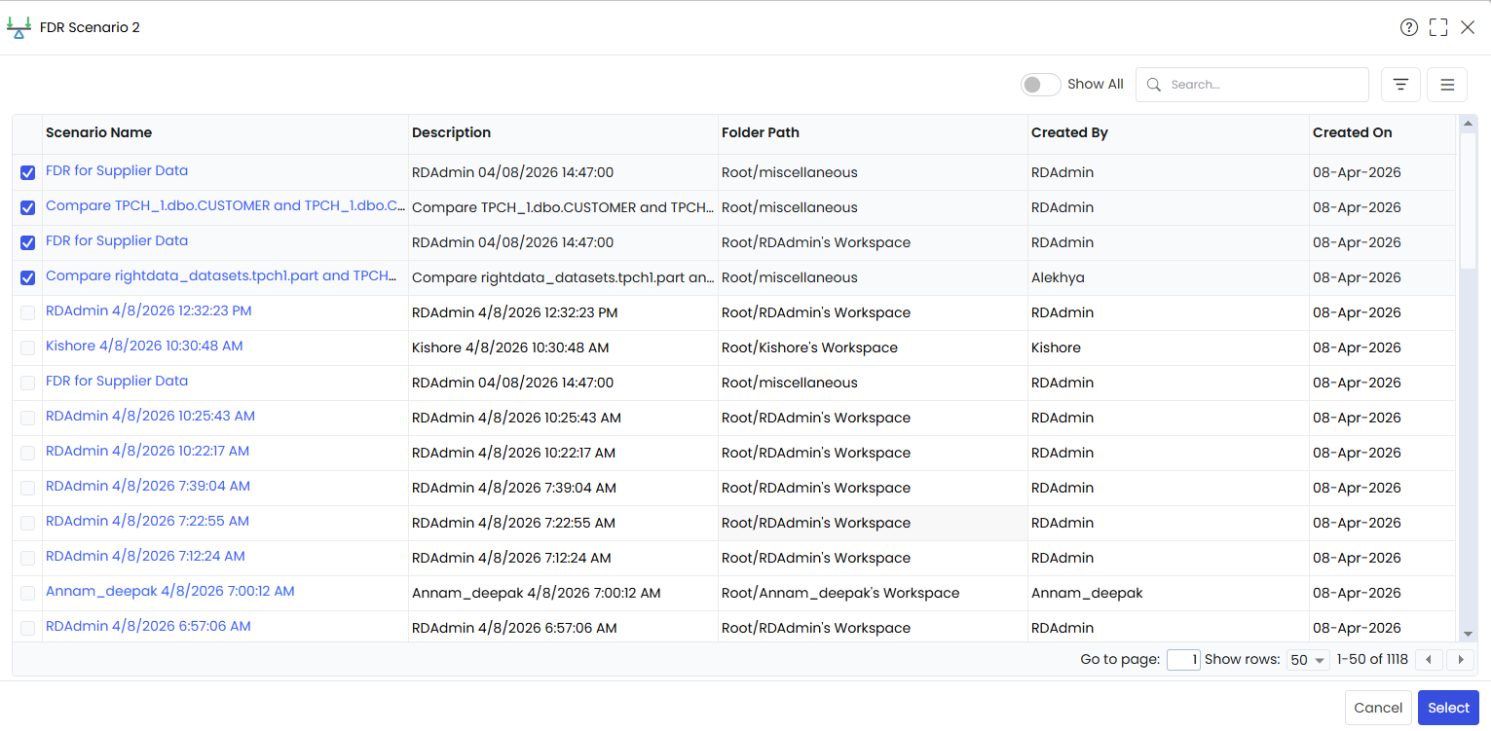Click the FDR Scenario balance scale icon
This screenshot has width=1491, height=731.
[x=19, y=27]
